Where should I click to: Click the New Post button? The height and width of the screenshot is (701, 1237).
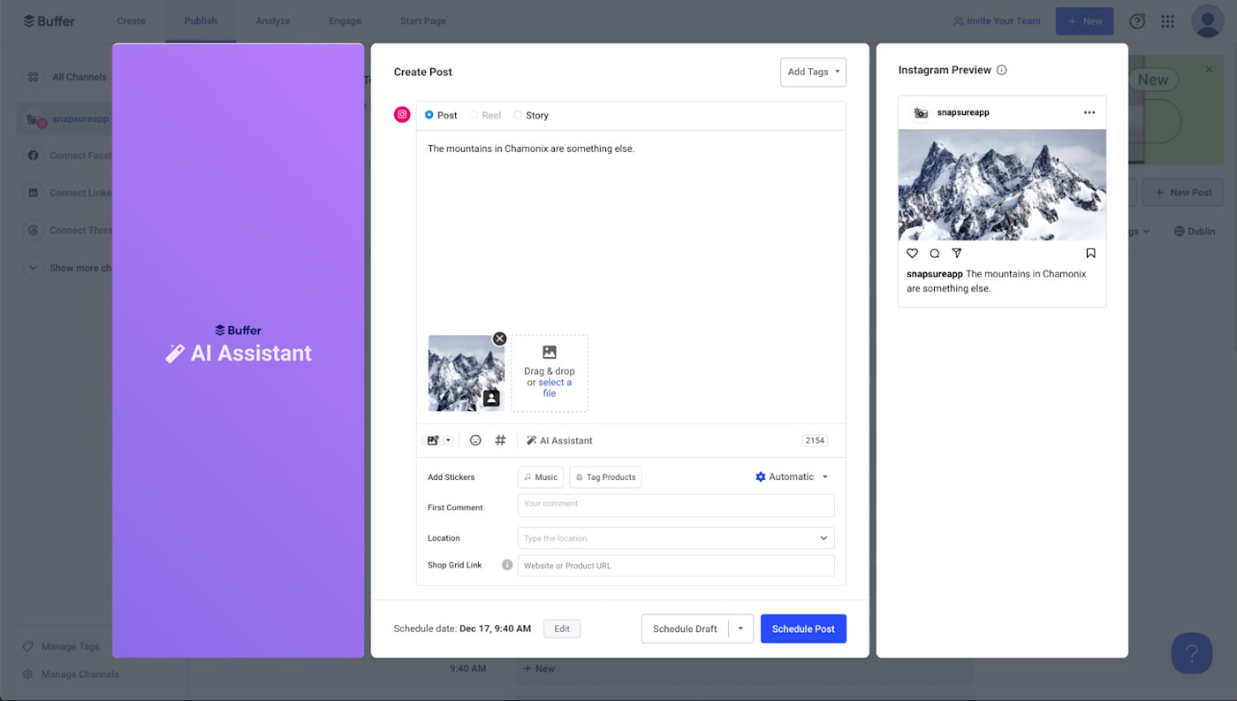[x=1182, y=193]
